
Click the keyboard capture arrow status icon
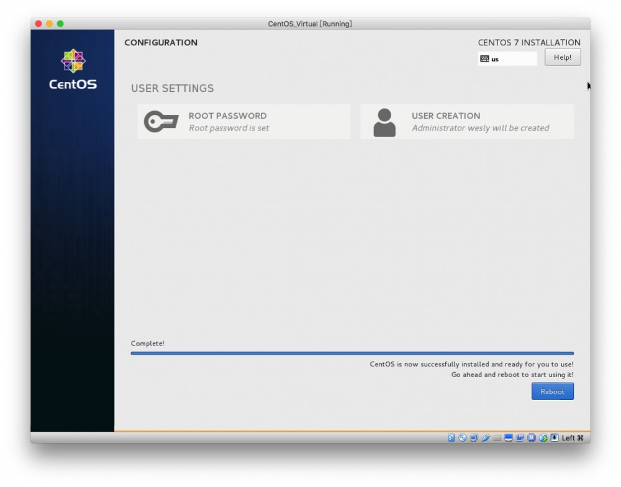click(555, 437)
